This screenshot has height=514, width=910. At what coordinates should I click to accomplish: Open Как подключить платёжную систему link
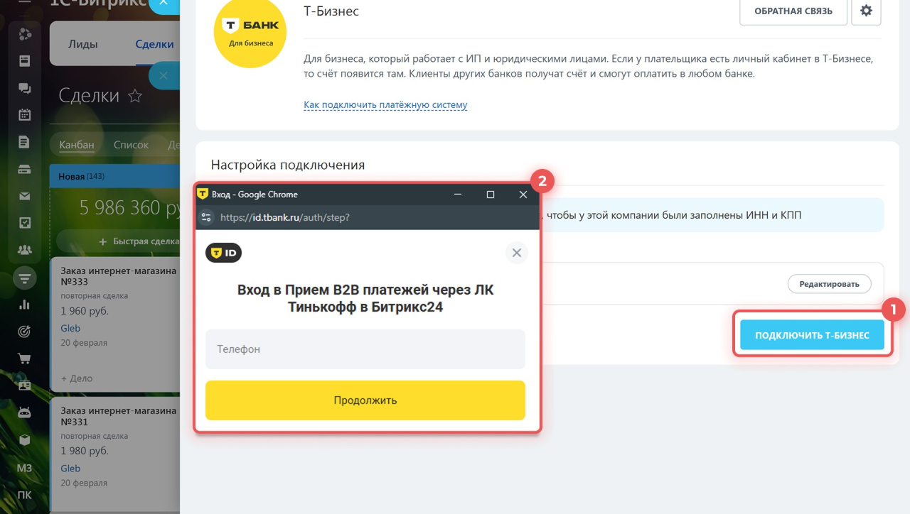click(385, 105)
